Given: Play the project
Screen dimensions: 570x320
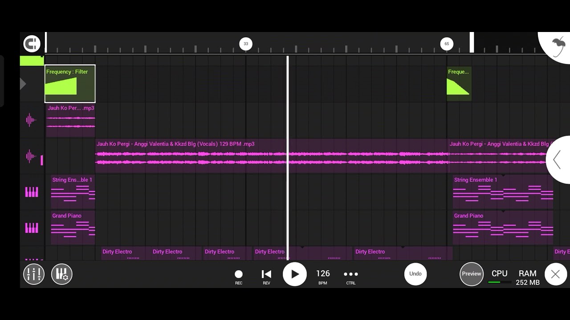Looking at the screenshot, I should point(295,274).
